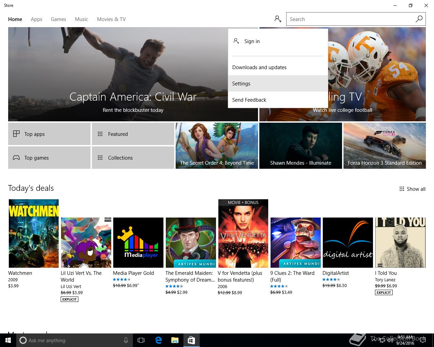Viewport: 434px width, 347px height.
Task: Click the Ask me anything search box
Action: [x=75, y=340]
